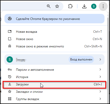Click the zoom magnifier icon in address bar
This screenshot has height=104, width=110.
(48, 6)
